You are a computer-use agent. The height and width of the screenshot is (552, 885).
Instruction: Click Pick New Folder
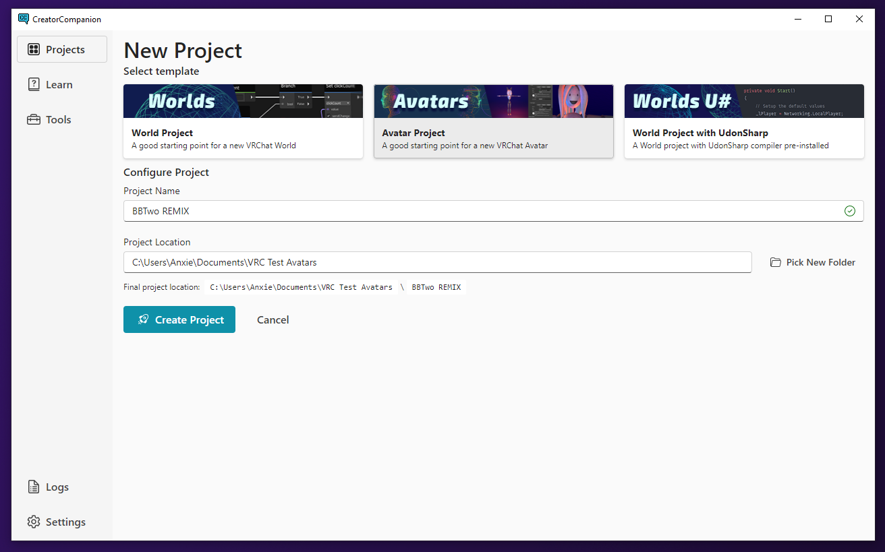pos(820,262)
